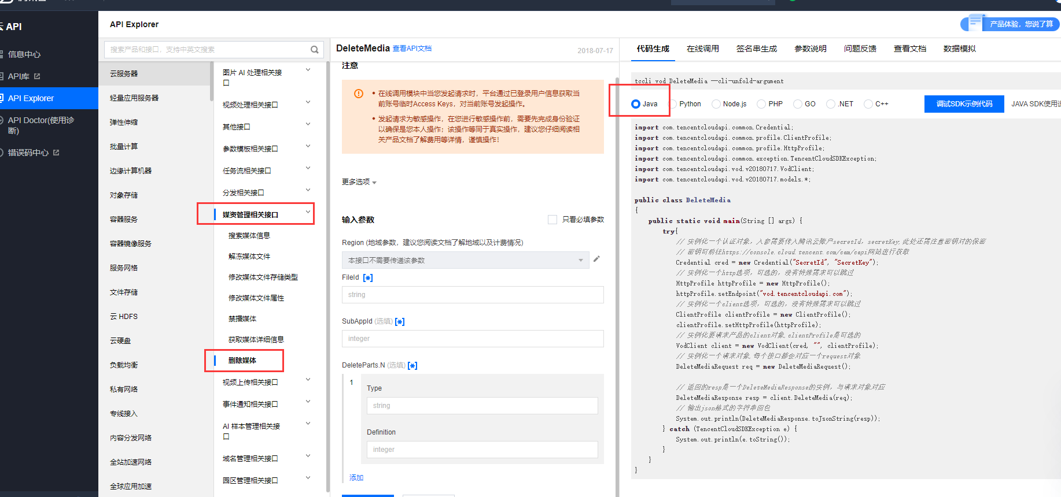Open the JAVA SDK使用说明 link

pos(1036,104)
